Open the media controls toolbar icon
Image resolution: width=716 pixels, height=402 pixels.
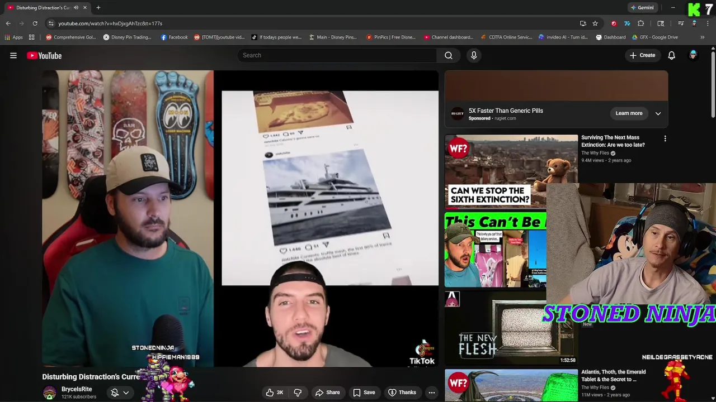click(x=681, y=23)
